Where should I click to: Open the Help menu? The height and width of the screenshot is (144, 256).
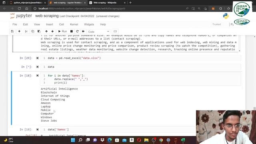click(x=103, y=24)
